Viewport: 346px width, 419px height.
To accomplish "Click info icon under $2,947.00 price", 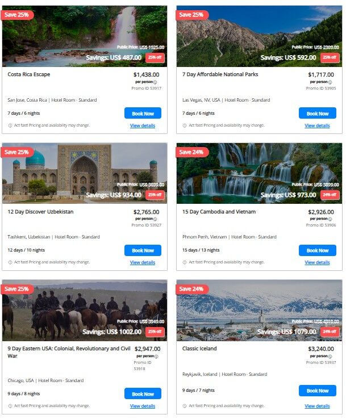I will click(156, 356).
